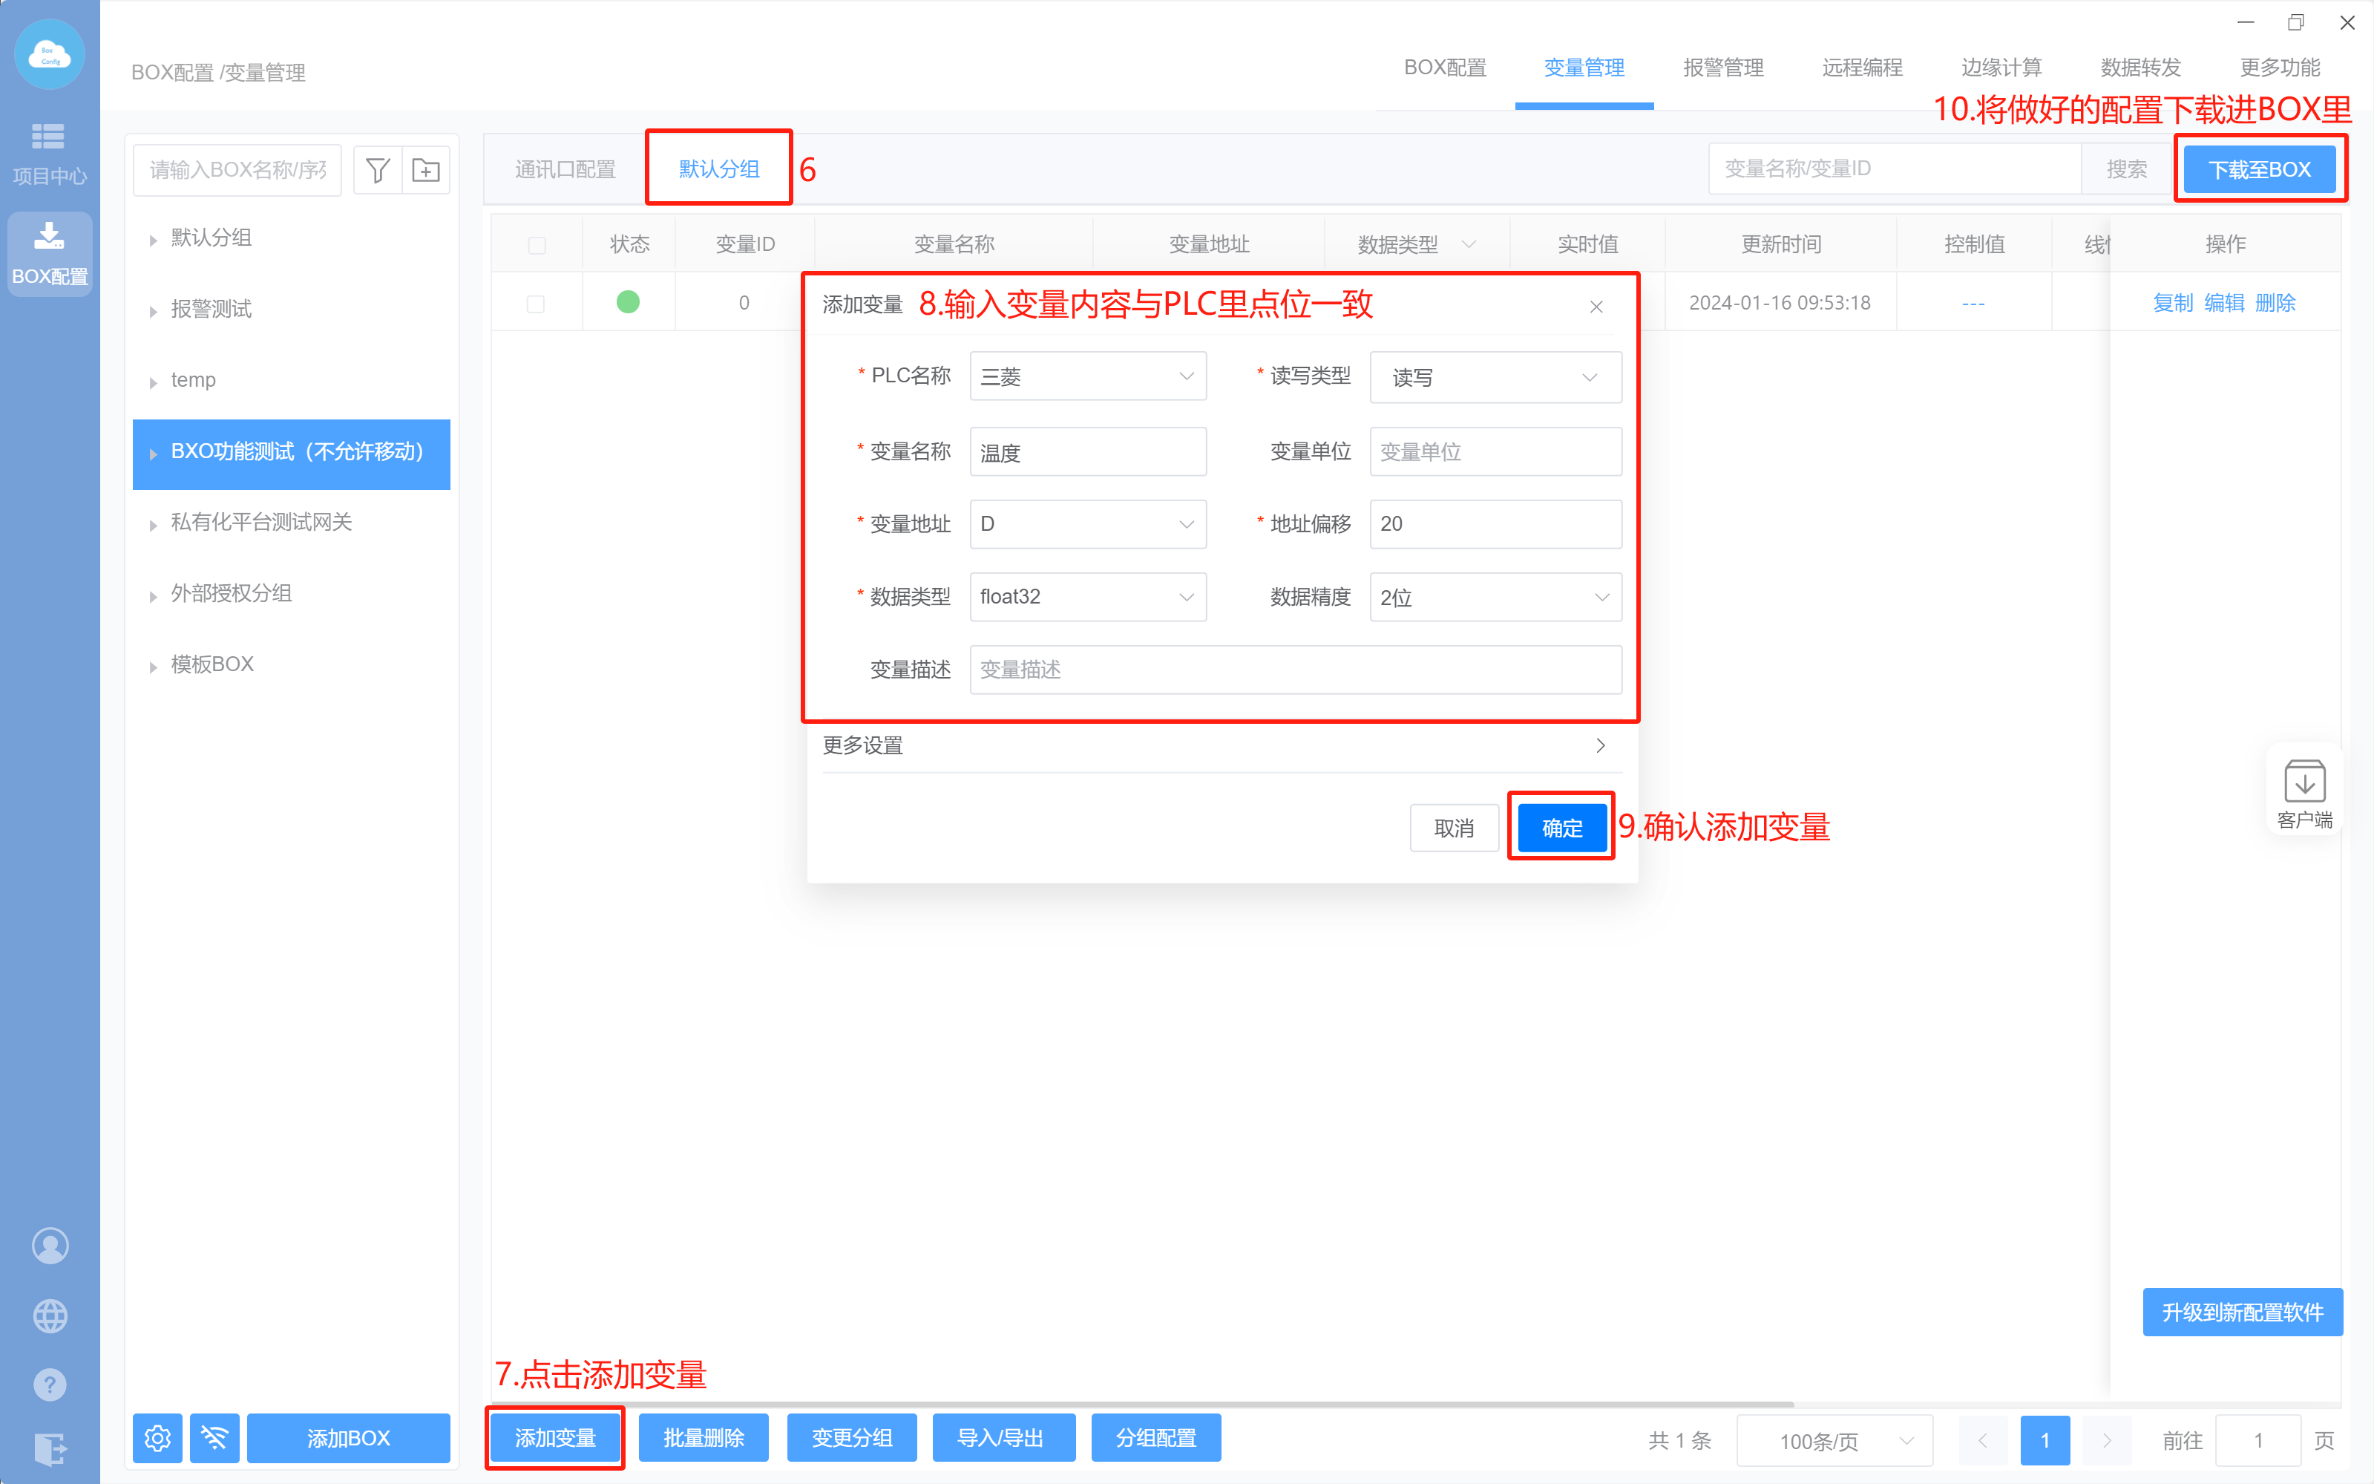Click the add folder group icon

[x=426, y=170]
